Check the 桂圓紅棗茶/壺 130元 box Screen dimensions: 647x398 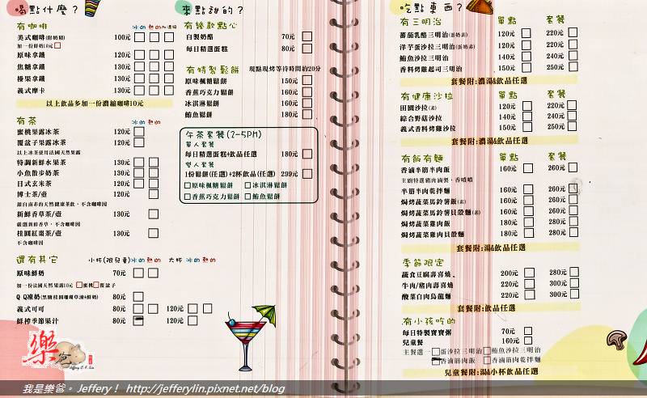pos(153,233)
